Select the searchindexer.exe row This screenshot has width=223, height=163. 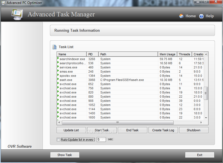pyautogui.click(x=130, y=59)
